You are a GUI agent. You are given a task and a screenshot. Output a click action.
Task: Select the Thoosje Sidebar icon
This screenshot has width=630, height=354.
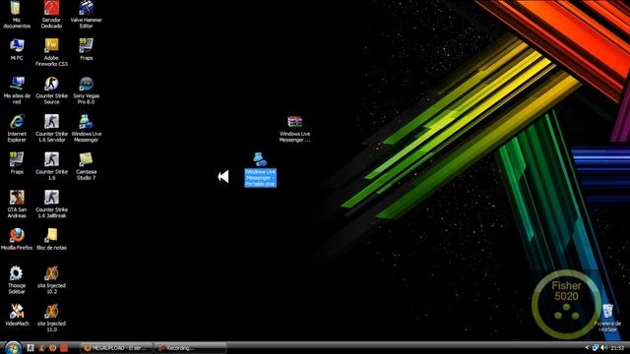pyautogui.click(x=17, y=279)
